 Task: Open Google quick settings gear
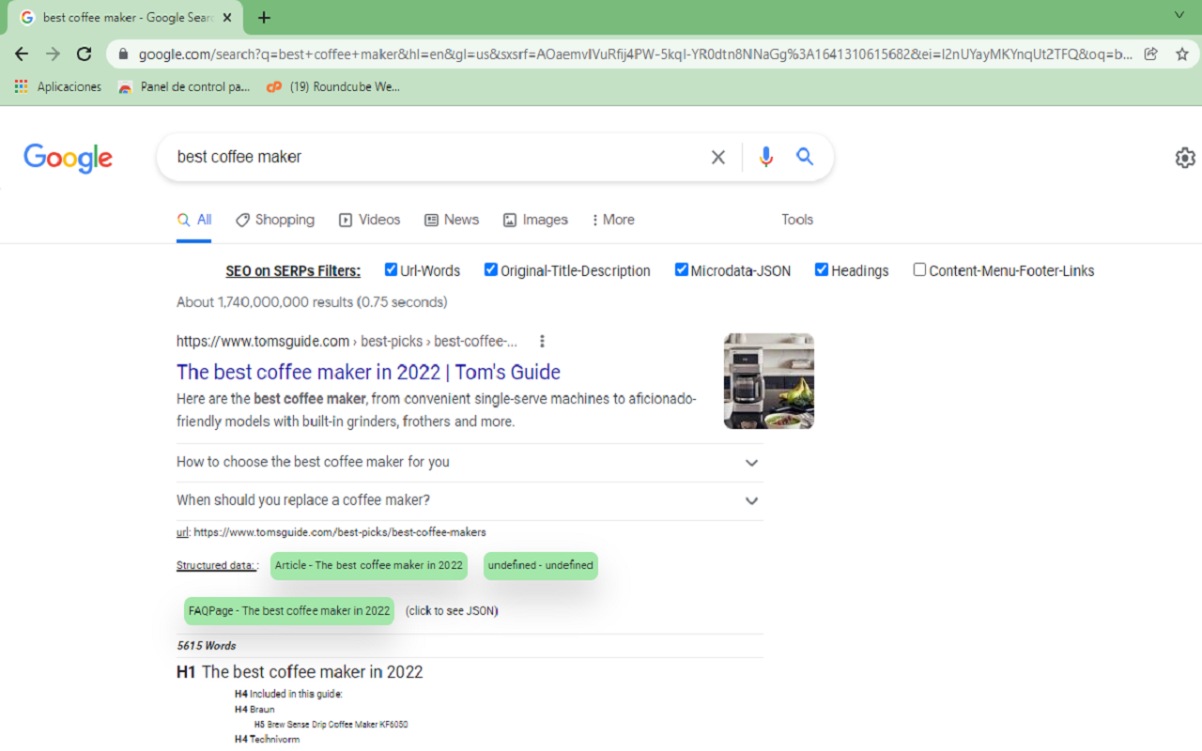1185,158
